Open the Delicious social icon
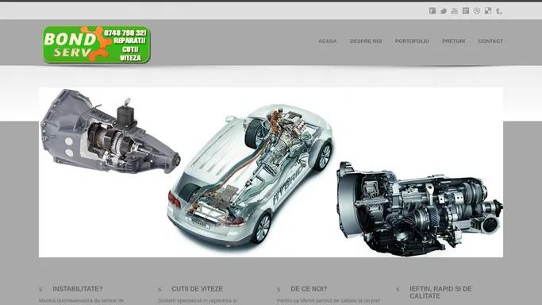 488,11
